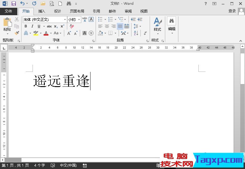Toggle bold formatting

pos(26,26)
